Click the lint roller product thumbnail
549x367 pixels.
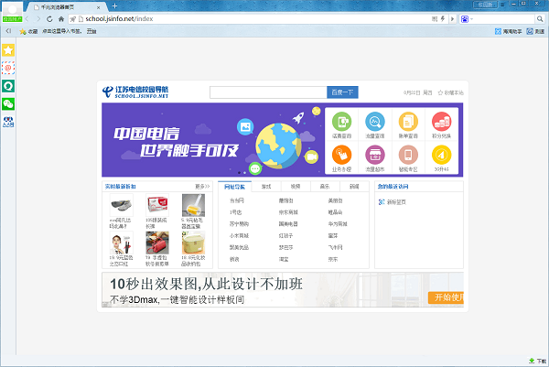click(193, 205)
